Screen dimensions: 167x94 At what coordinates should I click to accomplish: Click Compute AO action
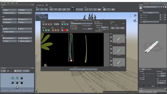25,20
